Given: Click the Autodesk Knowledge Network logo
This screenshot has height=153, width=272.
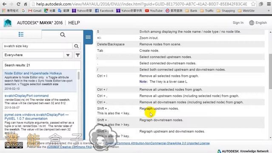Looking at the screenshot, I should pyautogui.click(x=243, y=151).
